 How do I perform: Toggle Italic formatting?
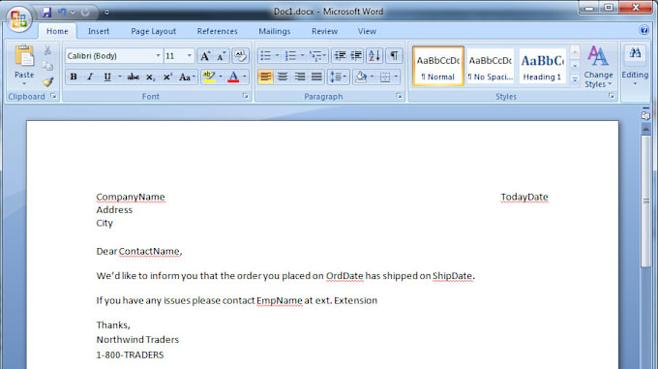coord(90,77)
